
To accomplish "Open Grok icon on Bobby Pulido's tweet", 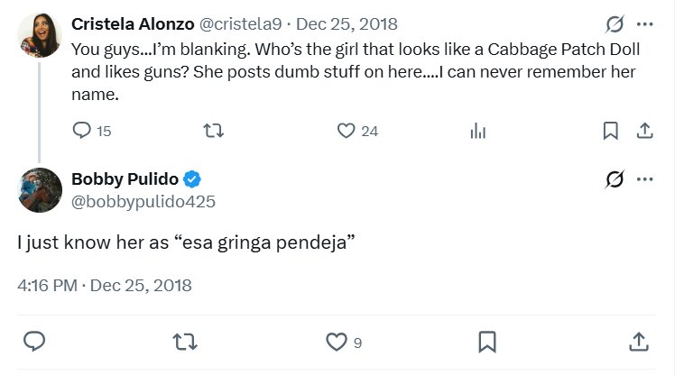I will coord(615,179).
